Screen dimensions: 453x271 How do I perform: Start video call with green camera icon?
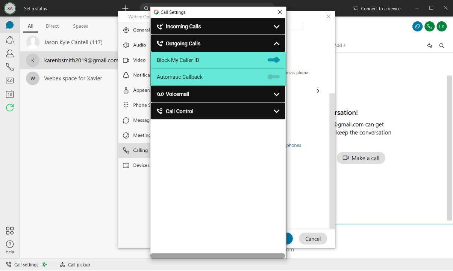point(441,26)
